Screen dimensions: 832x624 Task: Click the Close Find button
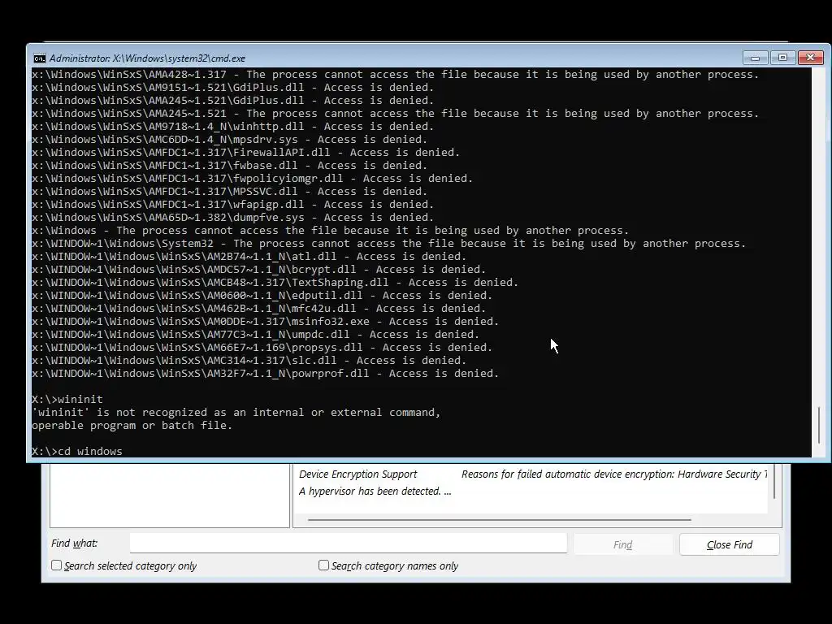click(x=729, y=544)
